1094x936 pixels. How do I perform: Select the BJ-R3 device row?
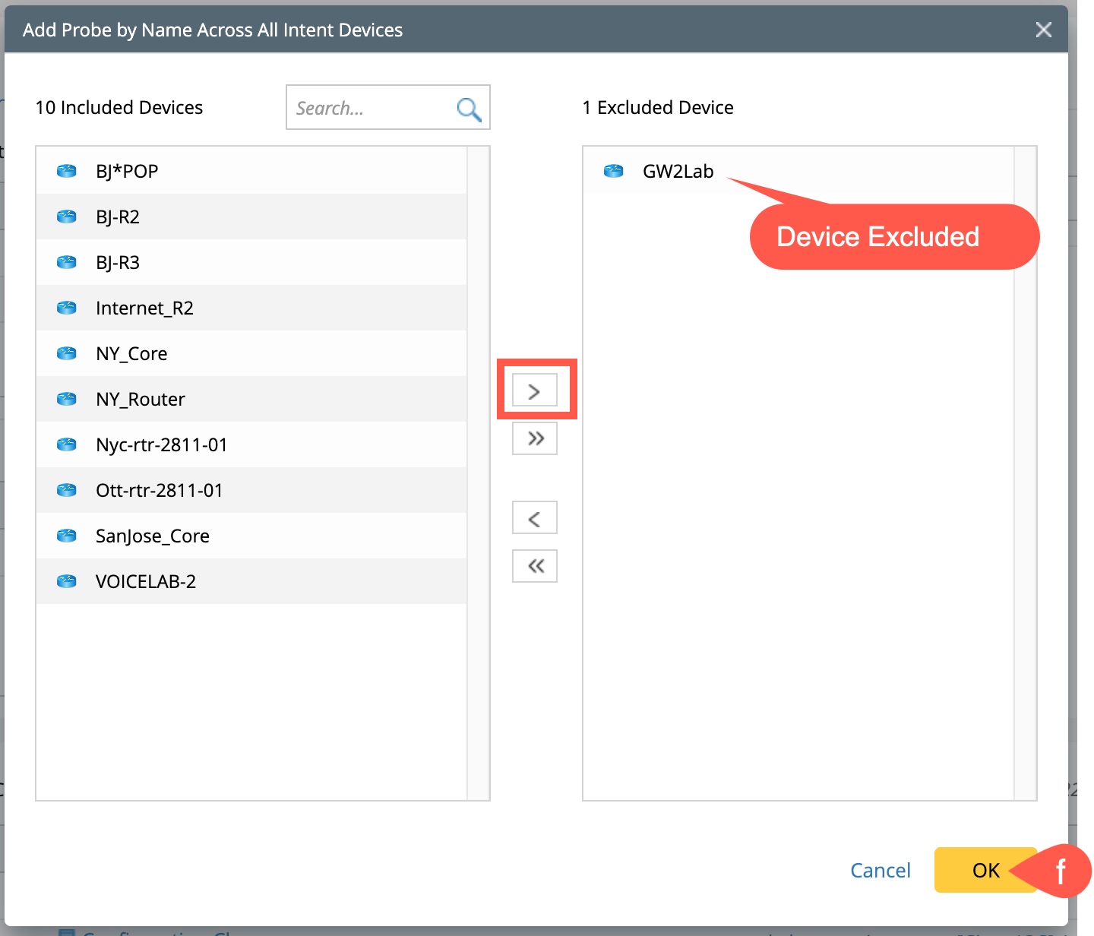[118, 263]
